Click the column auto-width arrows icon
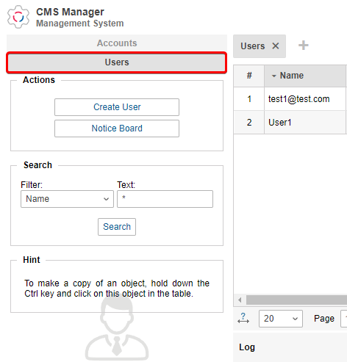This screenshot has width=347, height=362. point(243,318)
